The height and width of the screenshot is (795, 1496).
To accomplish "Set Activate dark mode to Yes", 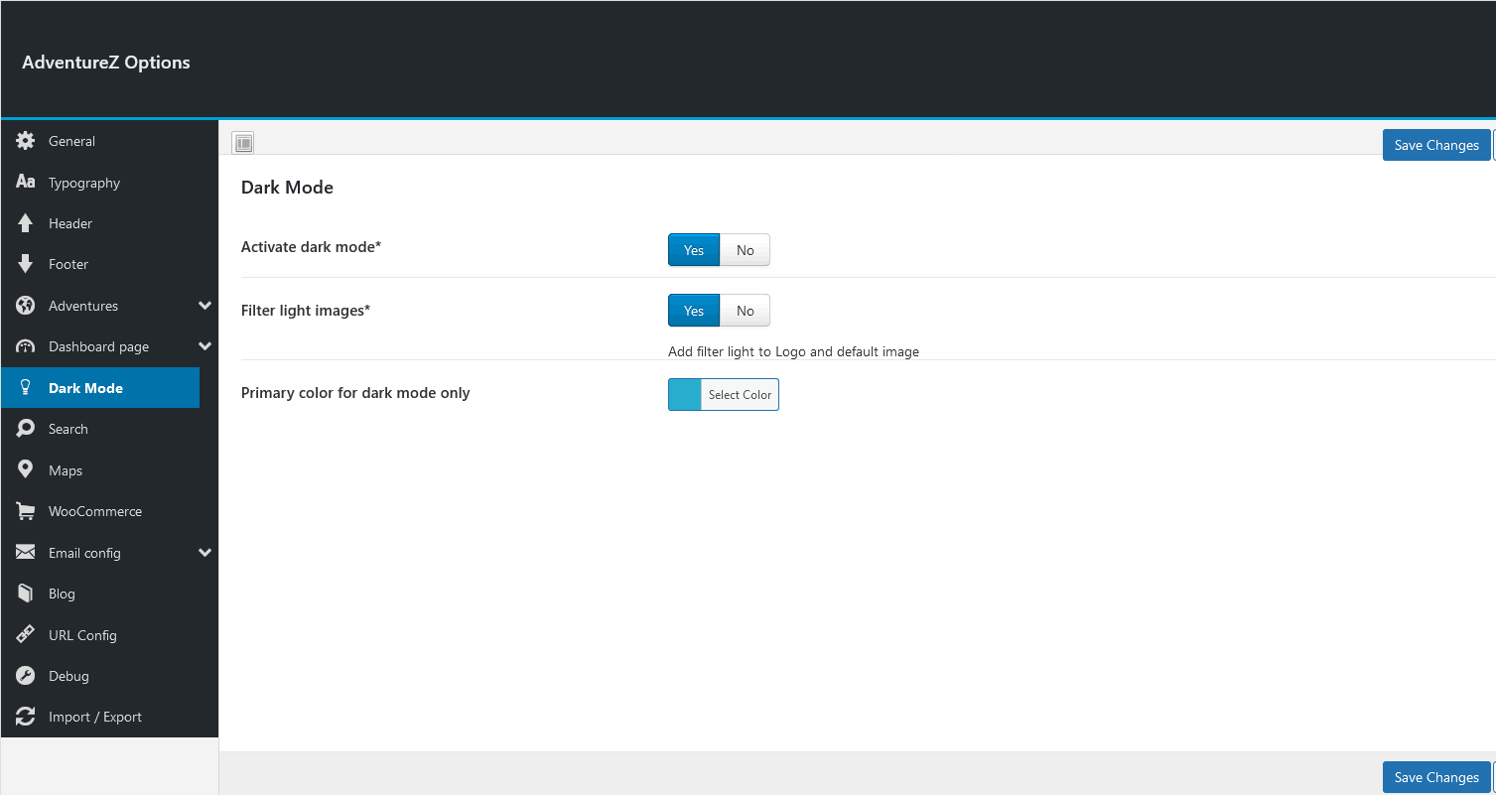I will click(694, 250).
